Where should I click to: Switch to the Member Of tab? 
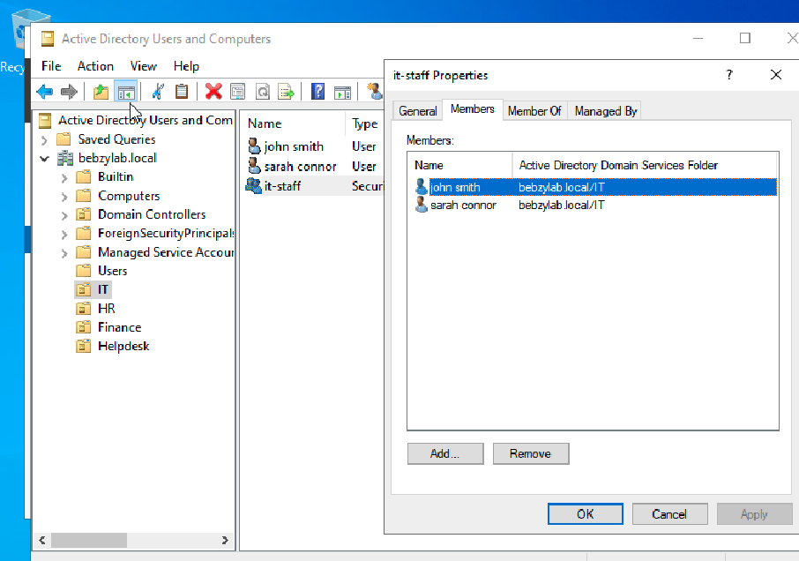click(x=534, y=111)
